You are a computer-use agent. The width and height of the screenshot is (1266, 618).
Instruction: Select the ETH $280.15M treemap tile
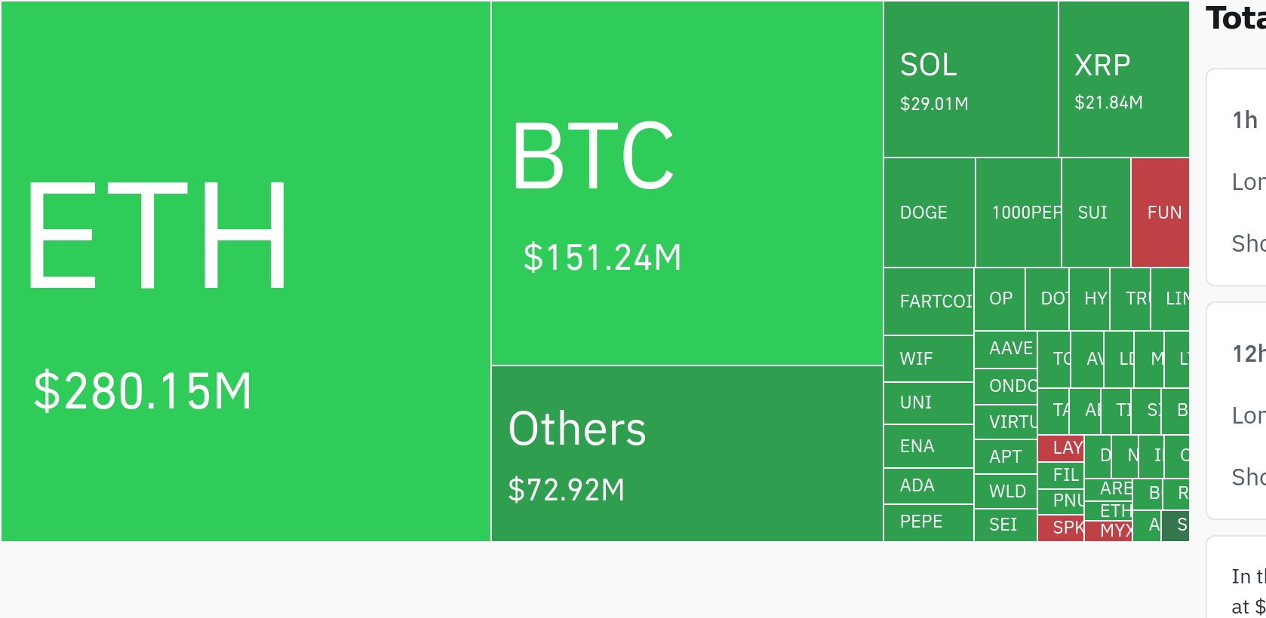point(246,271)
